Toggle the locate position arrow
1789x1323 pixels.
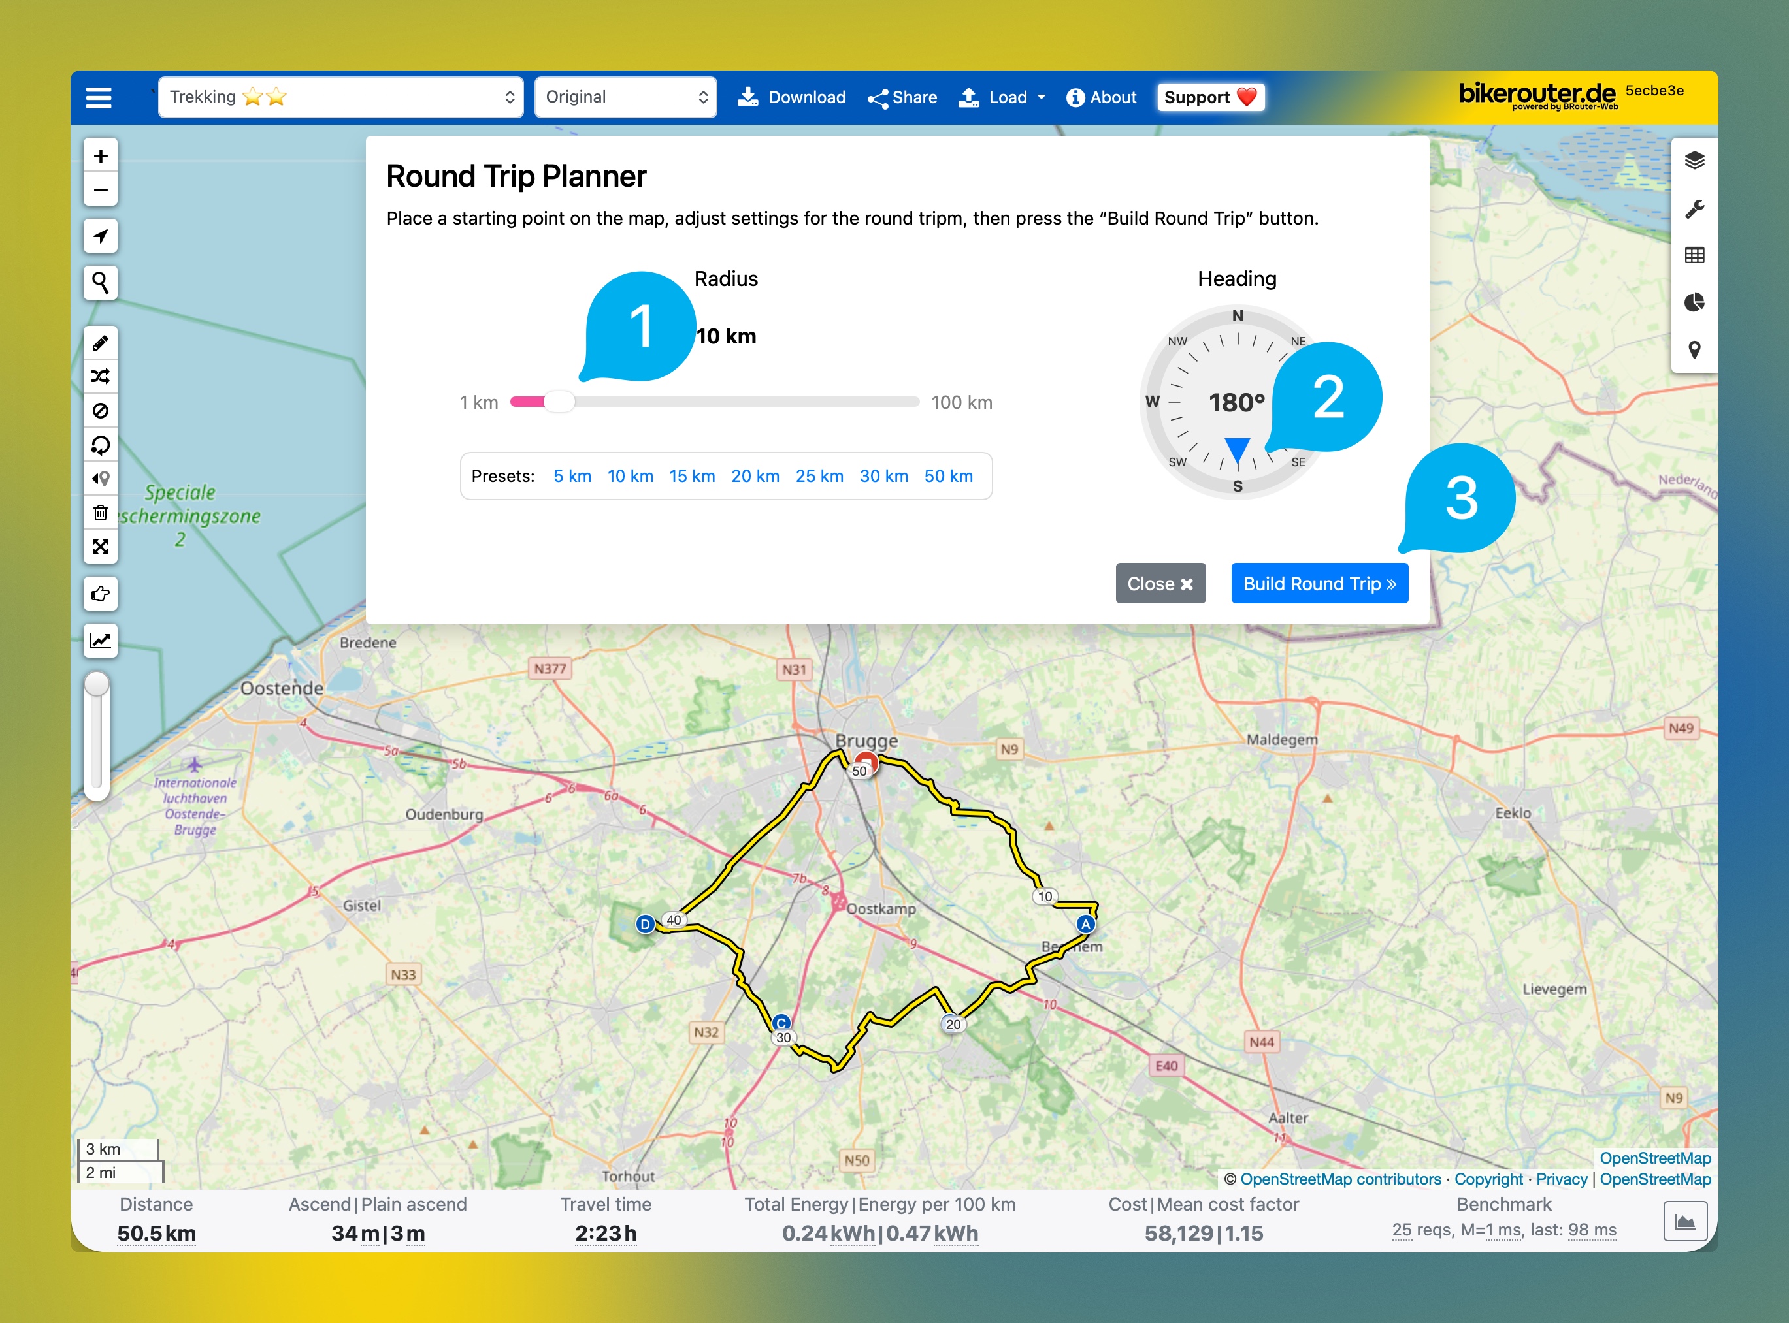coord(100,236)
